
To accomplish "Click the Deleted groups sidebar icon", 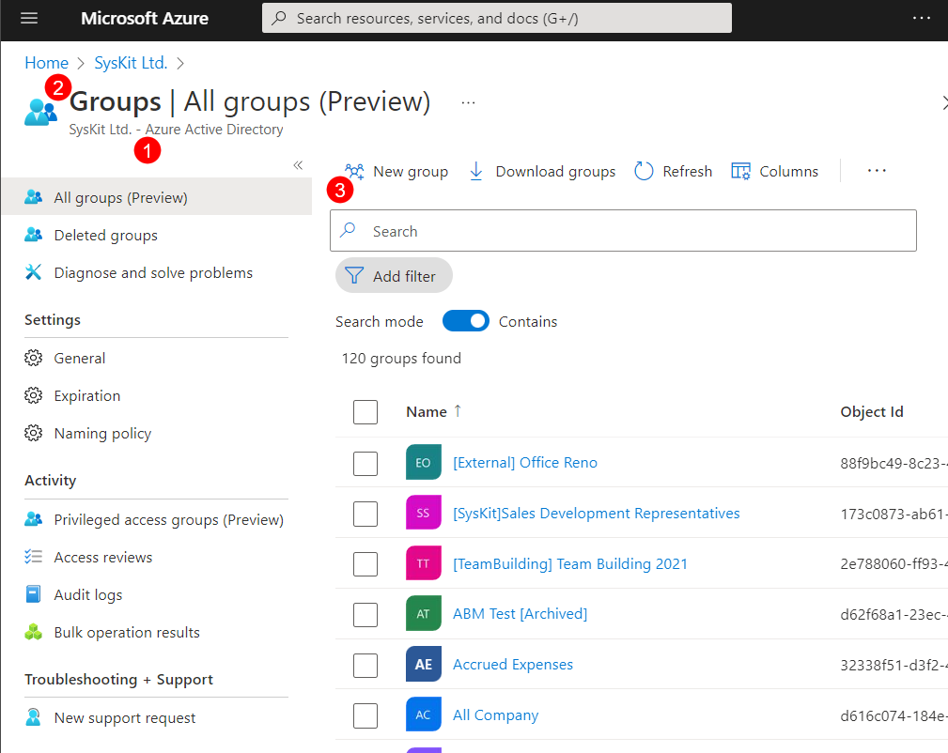I will pos(31,235).
